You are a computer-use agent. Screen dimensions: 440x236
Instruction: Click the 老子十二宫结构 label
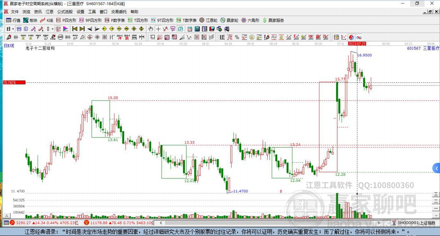click(40, 48)
